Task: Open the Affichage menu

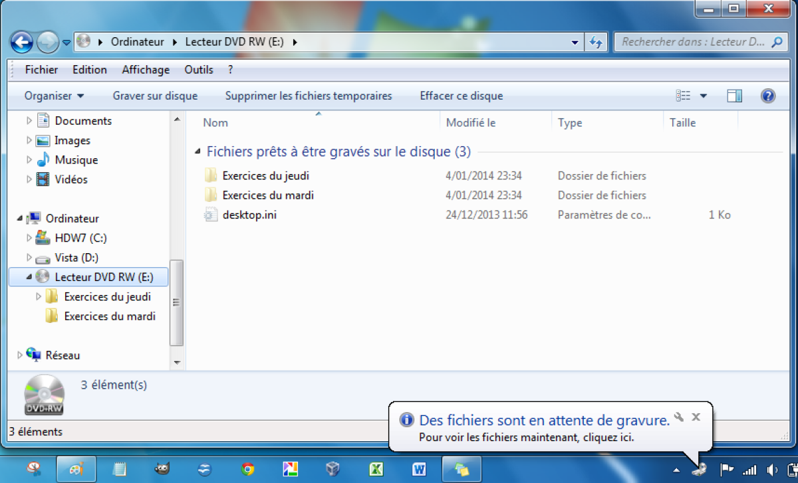Action: coord(145,69)
